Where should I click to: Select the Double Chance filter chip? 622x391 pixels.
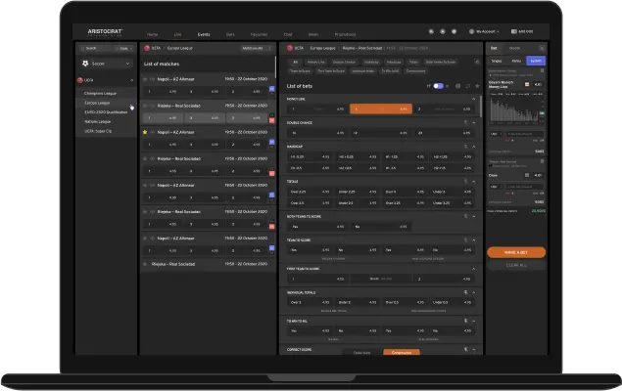coord(345,63)
